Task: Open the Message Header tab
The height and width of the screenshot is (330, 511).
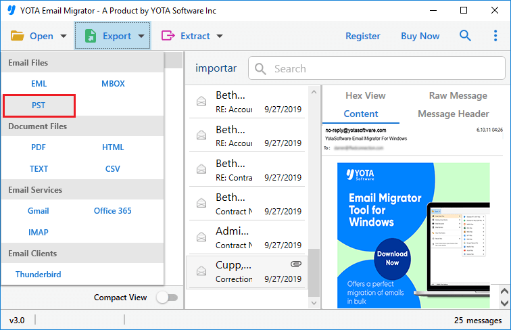Action: pyautogui.click(x=453, y=114)
